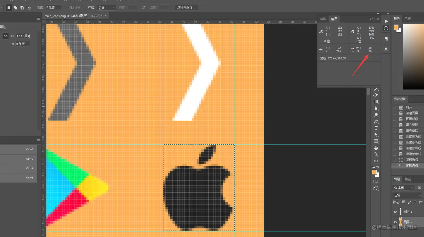Select last history state 矩形选框
The image size is (424, 237).
pos(408,166)
